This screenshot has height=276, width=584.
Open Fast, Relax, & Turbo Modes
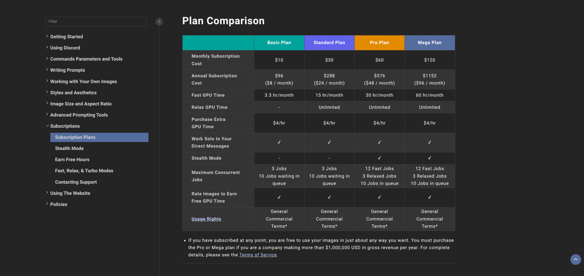(84, 171)
